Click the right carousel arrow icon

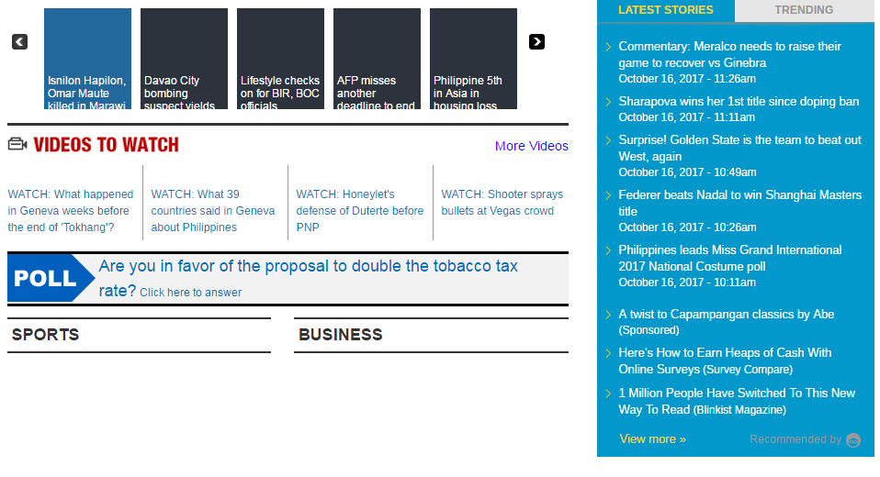[x=537, y=42]
